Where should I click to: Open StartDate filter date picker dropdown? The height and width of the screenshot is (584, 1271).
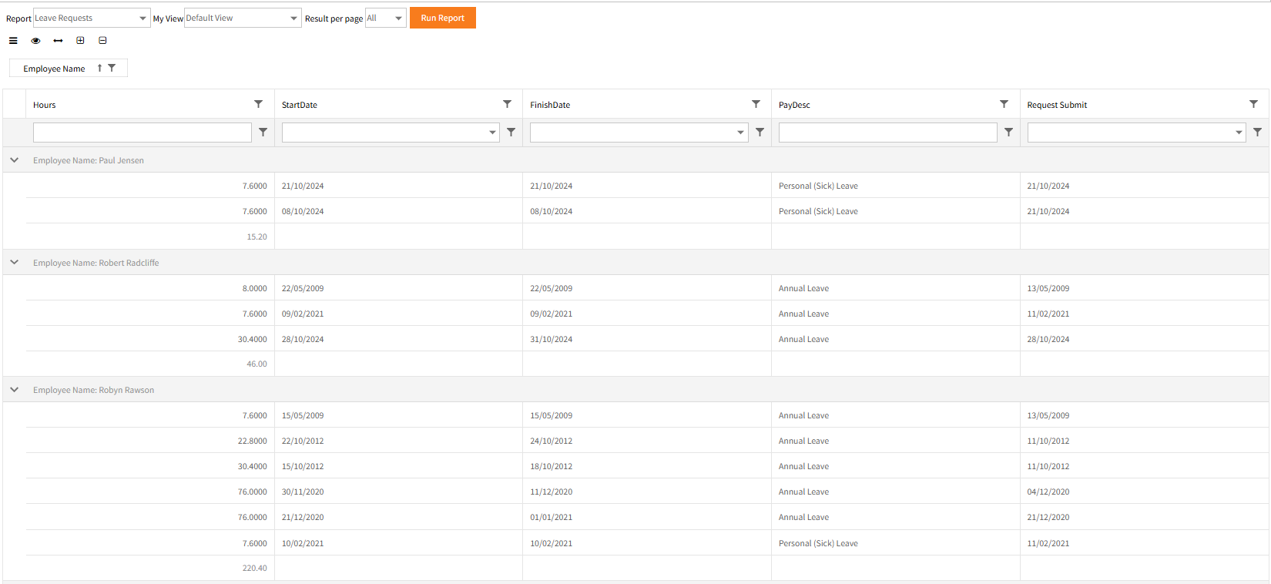click(493, 133)
